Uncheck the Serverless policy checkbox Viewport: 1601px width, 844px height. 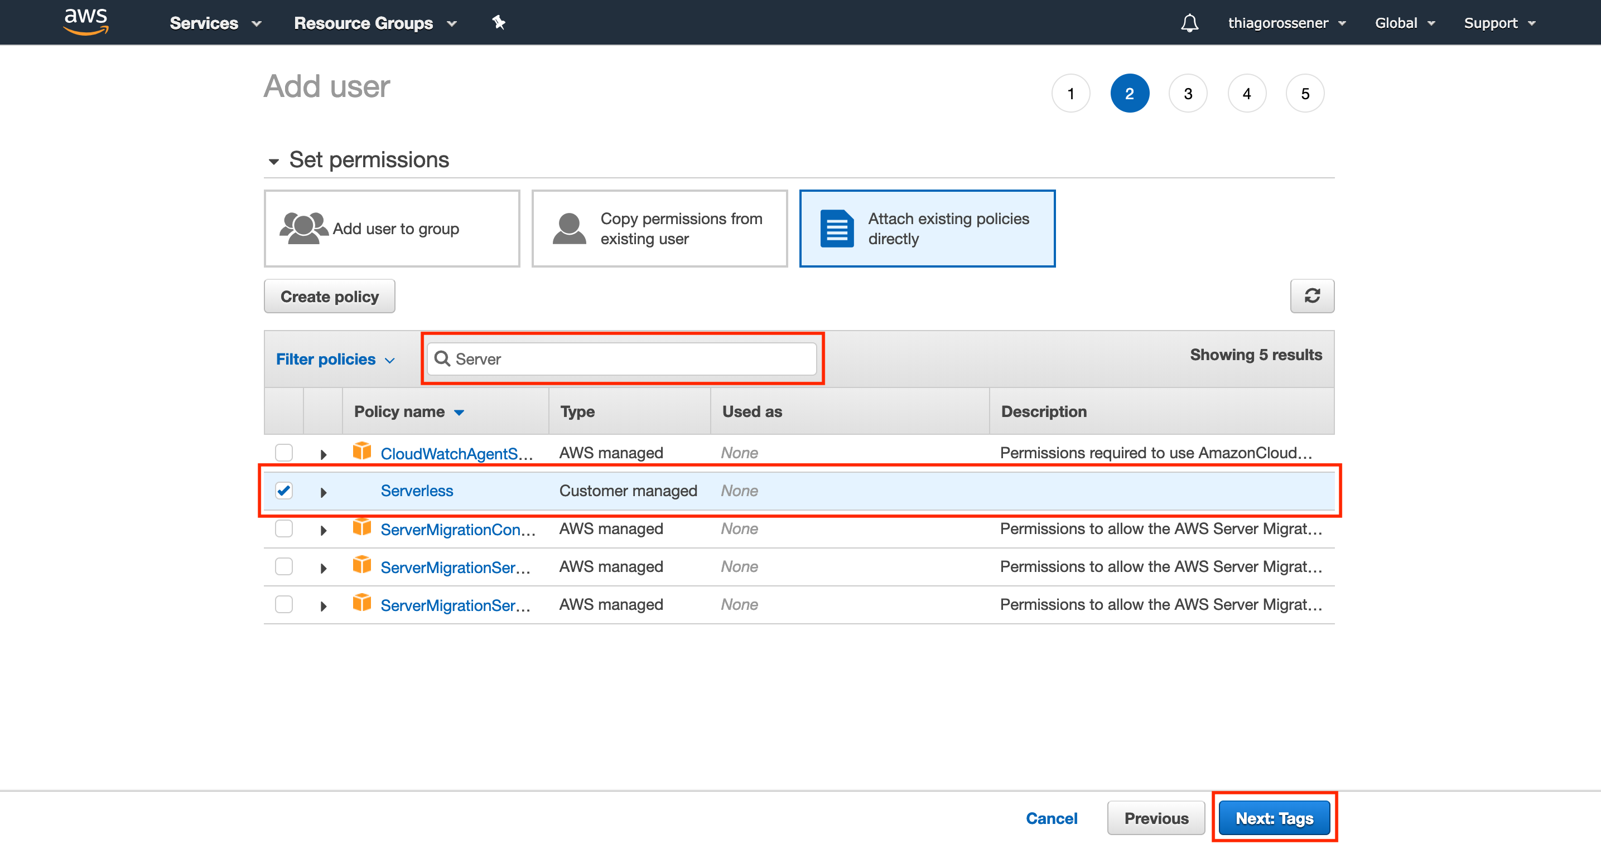tap(284, 491)
